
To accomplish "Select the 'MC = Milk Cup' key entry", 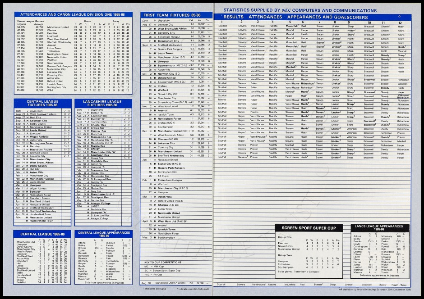I will point(154,267).
